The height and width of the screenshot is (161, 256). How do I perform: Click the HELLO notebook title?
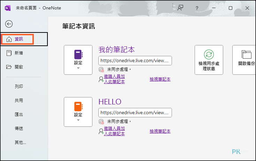[110, 102]
